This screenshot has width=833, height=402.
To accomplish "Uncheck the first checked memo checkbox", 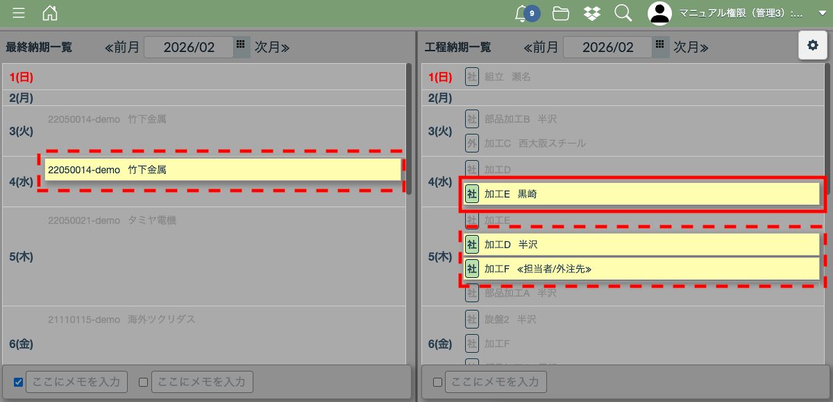I will [19, 382].
